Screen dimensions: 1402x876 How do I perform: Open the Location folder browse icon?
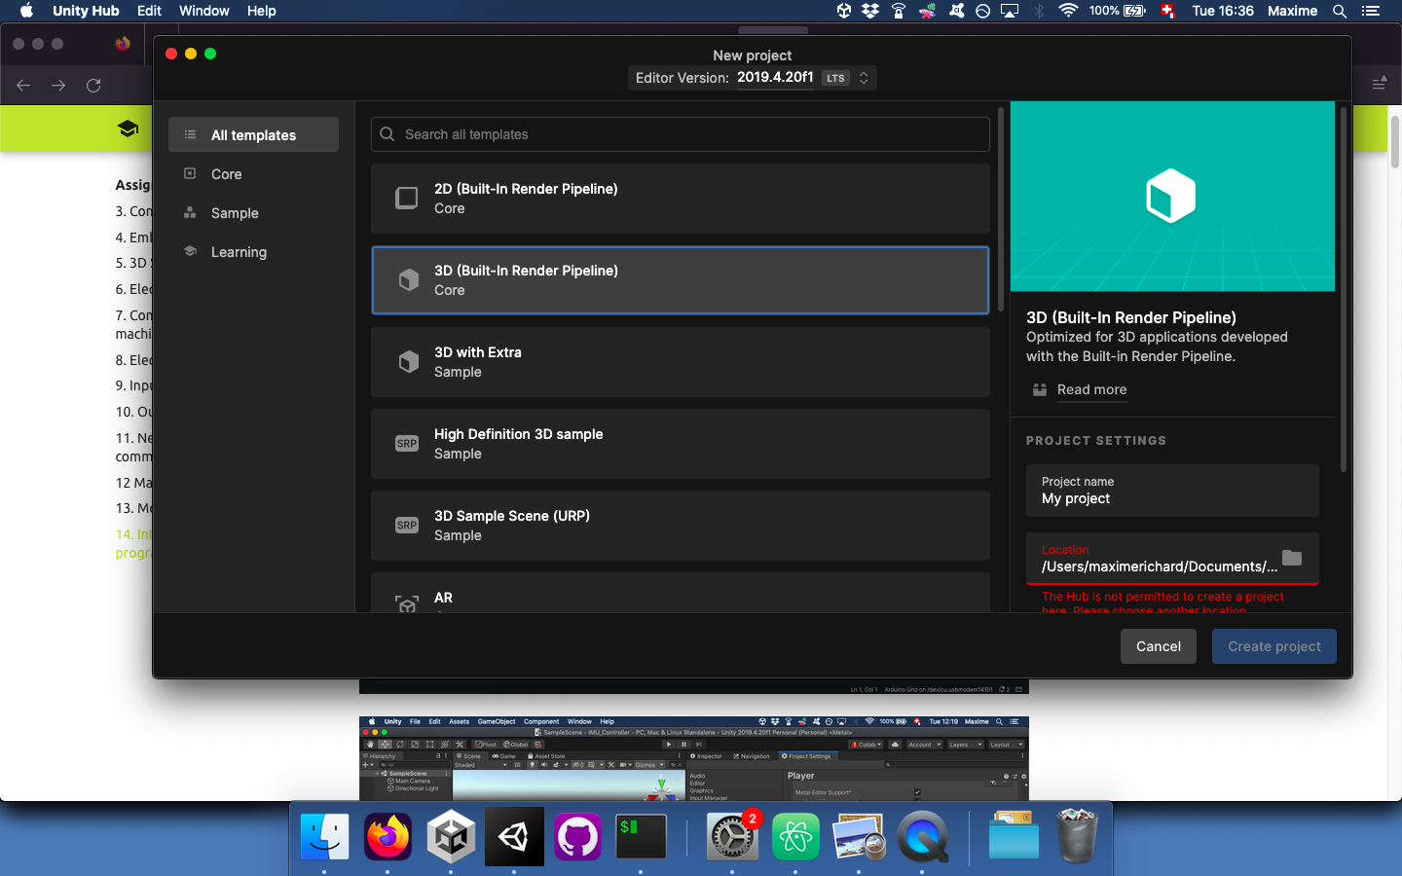(x=1292, y=558)
